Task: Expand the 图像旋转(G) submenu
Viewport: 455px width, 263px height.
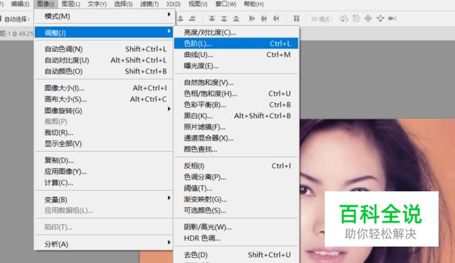Action: tap(104, 110)
